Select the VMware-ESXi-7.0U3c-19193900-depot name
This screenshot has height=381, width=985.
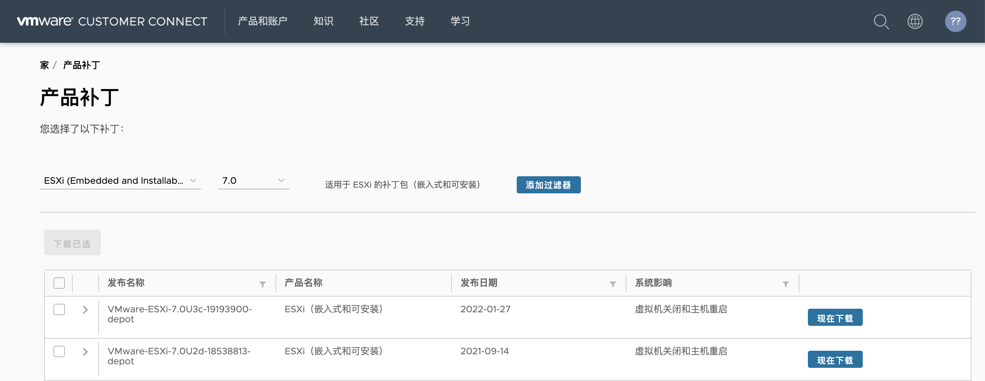(x=180, y=314)
